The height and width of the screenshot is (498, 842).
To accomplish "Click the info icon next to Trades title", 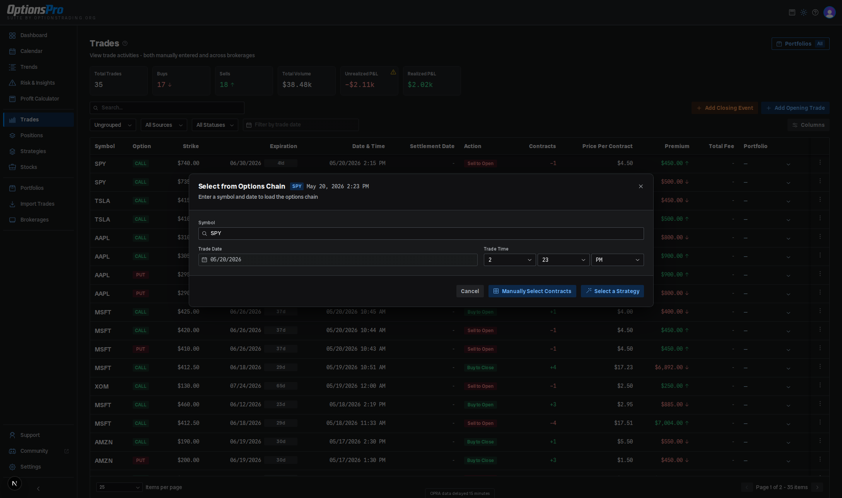I will click(x=125, y=43).
